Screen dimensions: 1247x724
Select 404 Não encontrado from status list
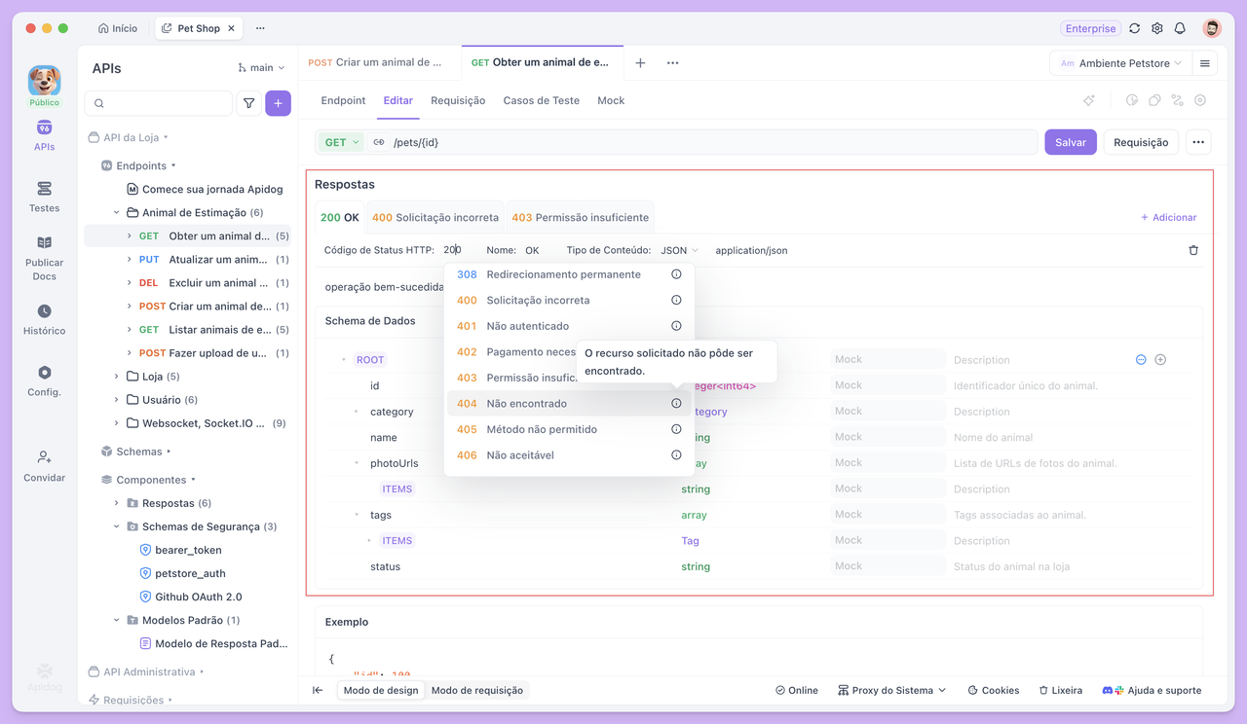click(569, 403)
